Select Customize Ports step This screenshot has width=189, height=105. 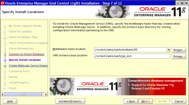(x=19, y=71)
